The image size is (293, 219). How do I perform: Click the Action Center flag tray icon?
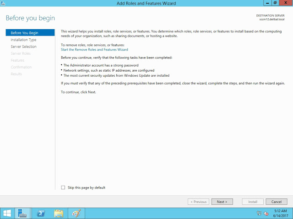(259, 213)
